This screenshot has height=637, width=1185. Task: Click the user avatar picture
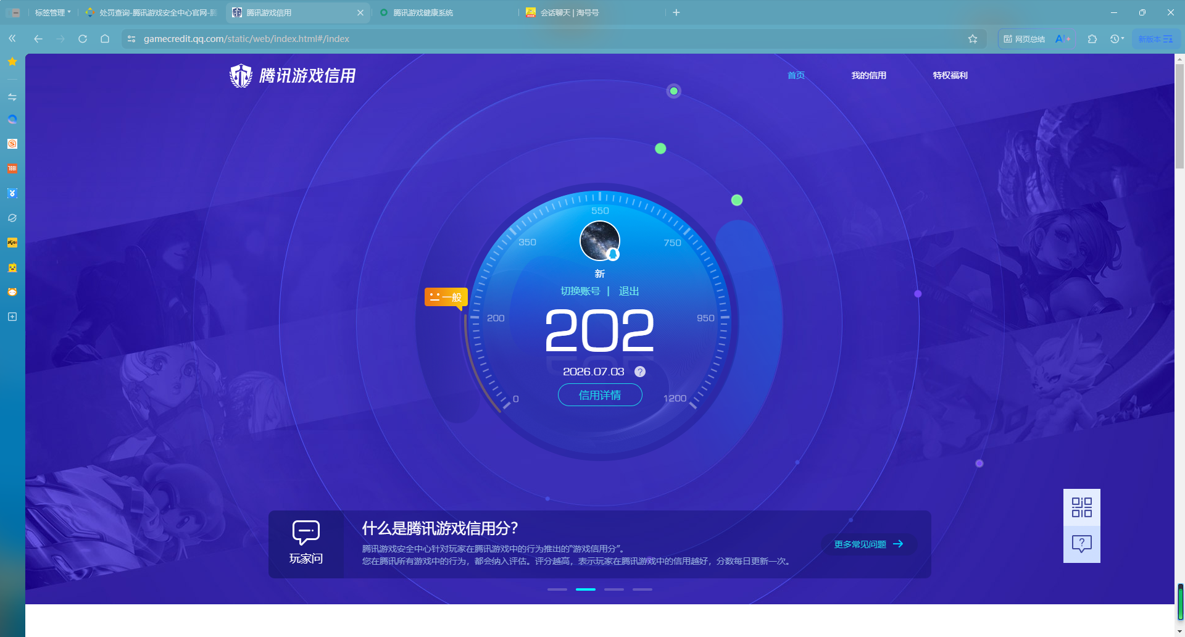click(600, 241)
